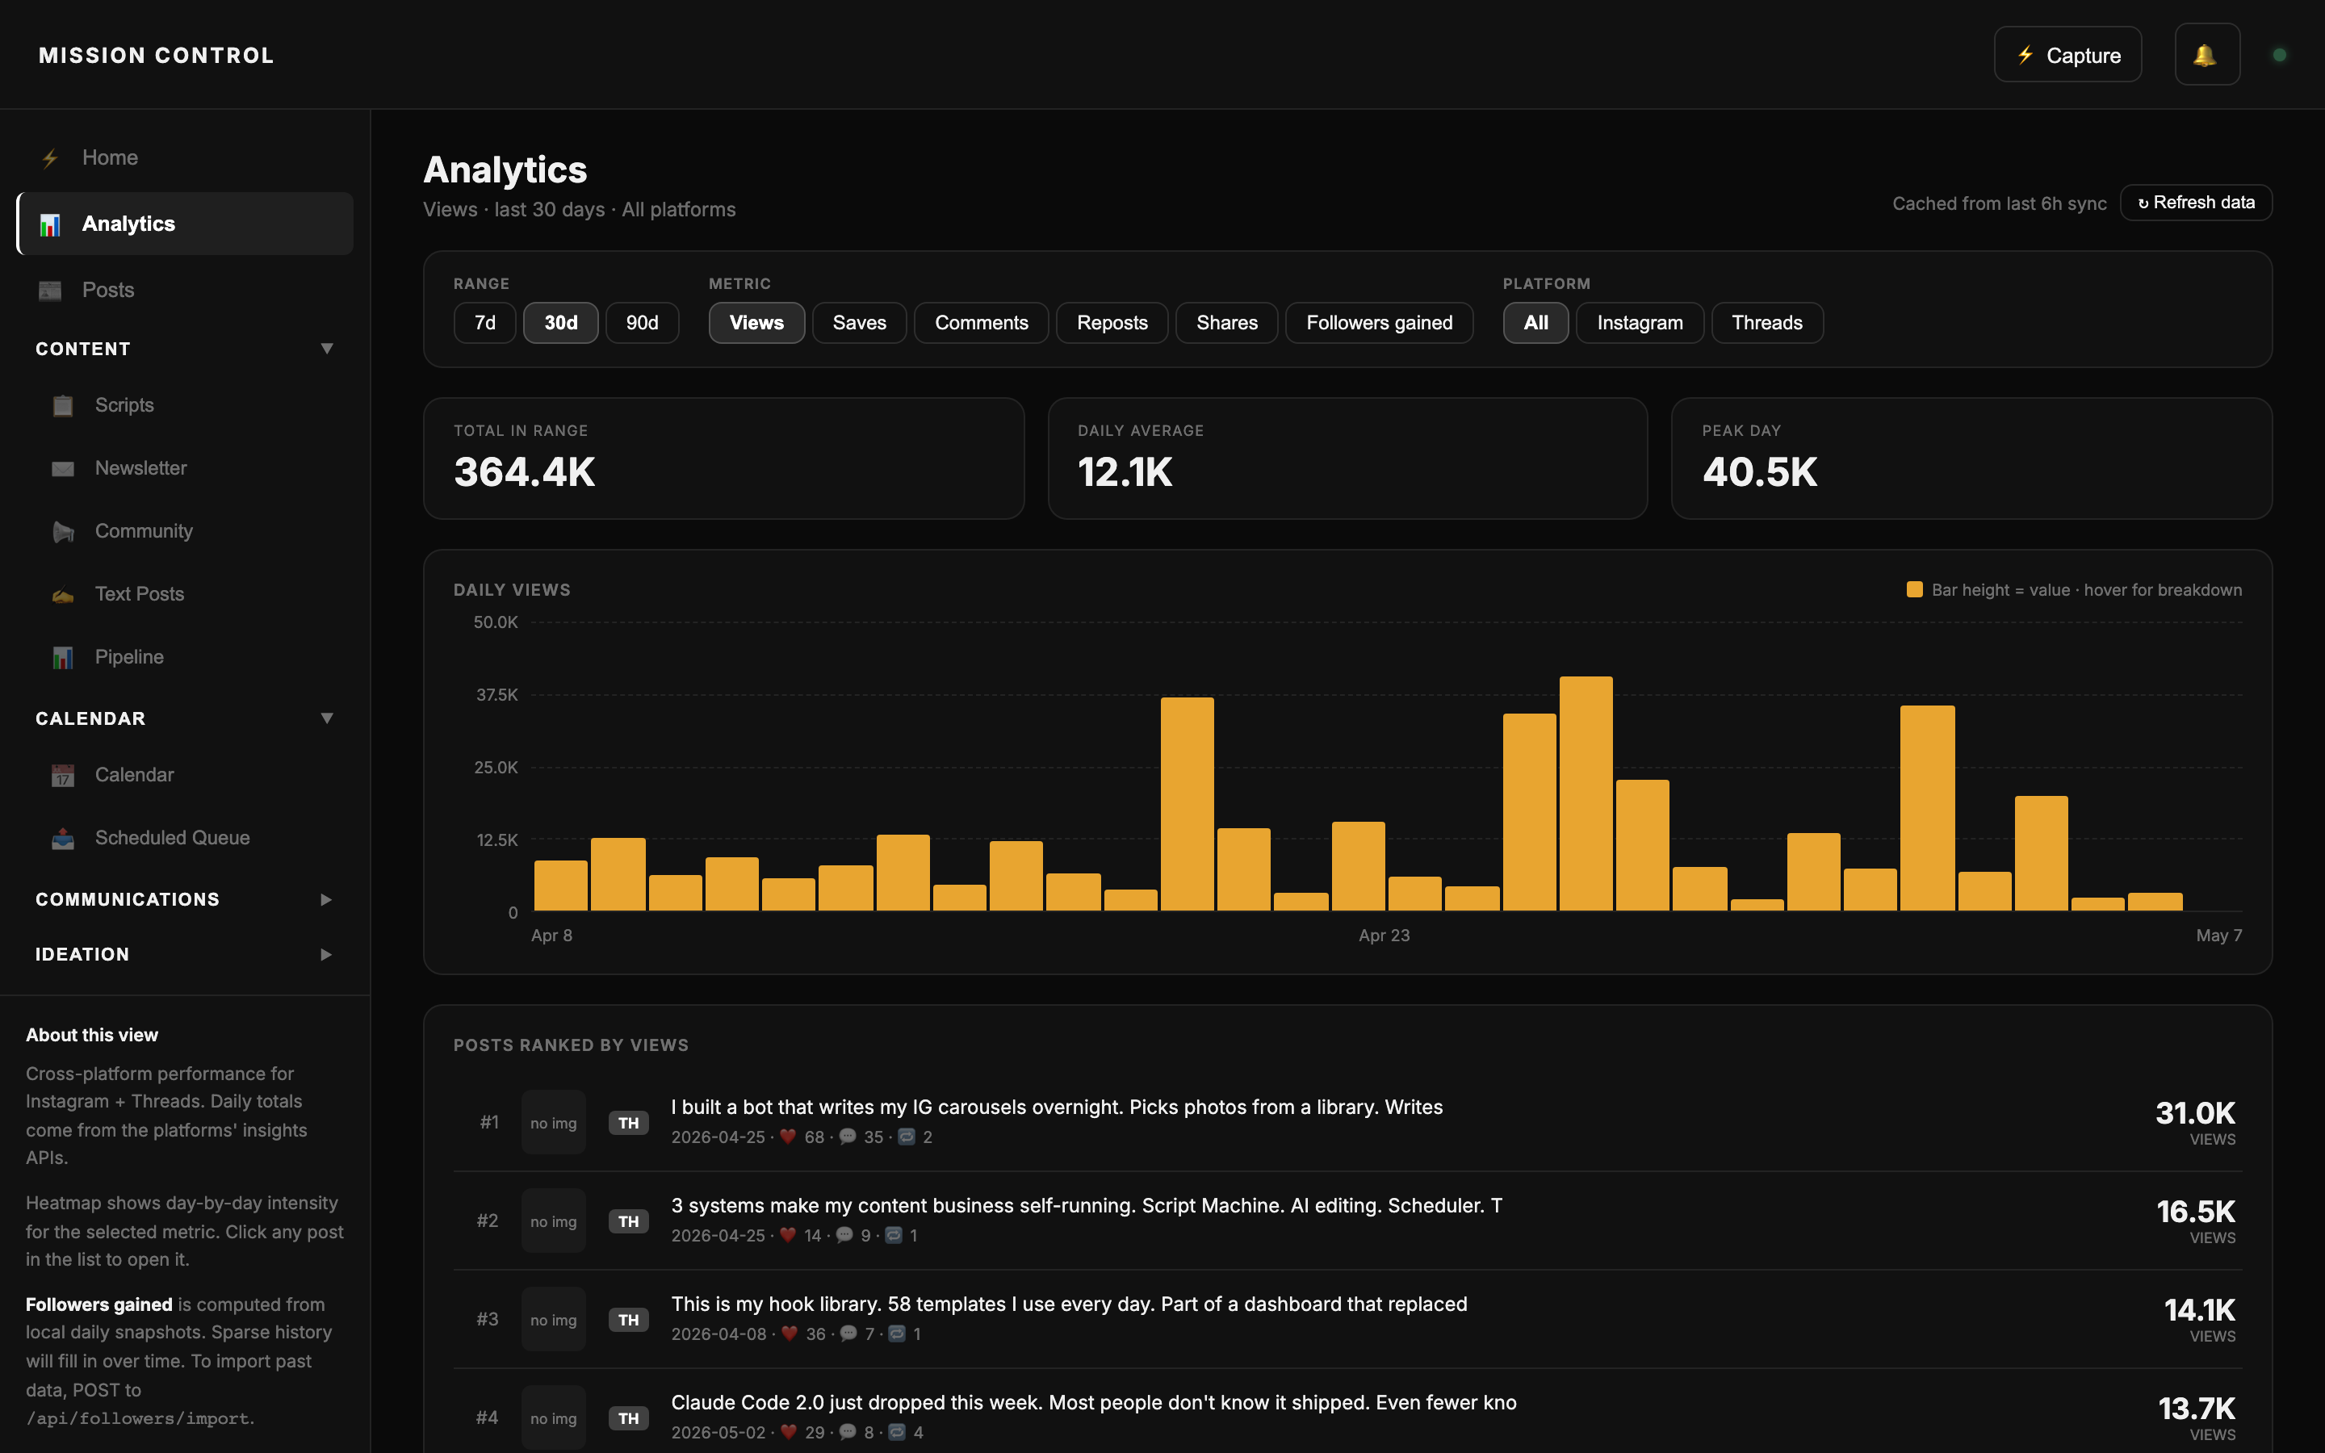Click the heart icon on post #2

(788, 1235)
